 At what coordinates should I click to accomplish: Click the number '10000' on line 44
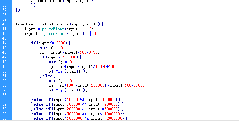60,43
